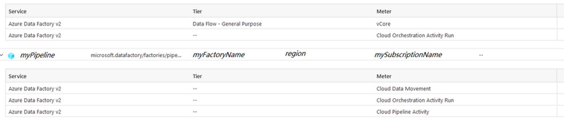Select top table's Cloud Orchestration Activity Run row
This screenshot has width=564, height=122.
pos(281,35)
